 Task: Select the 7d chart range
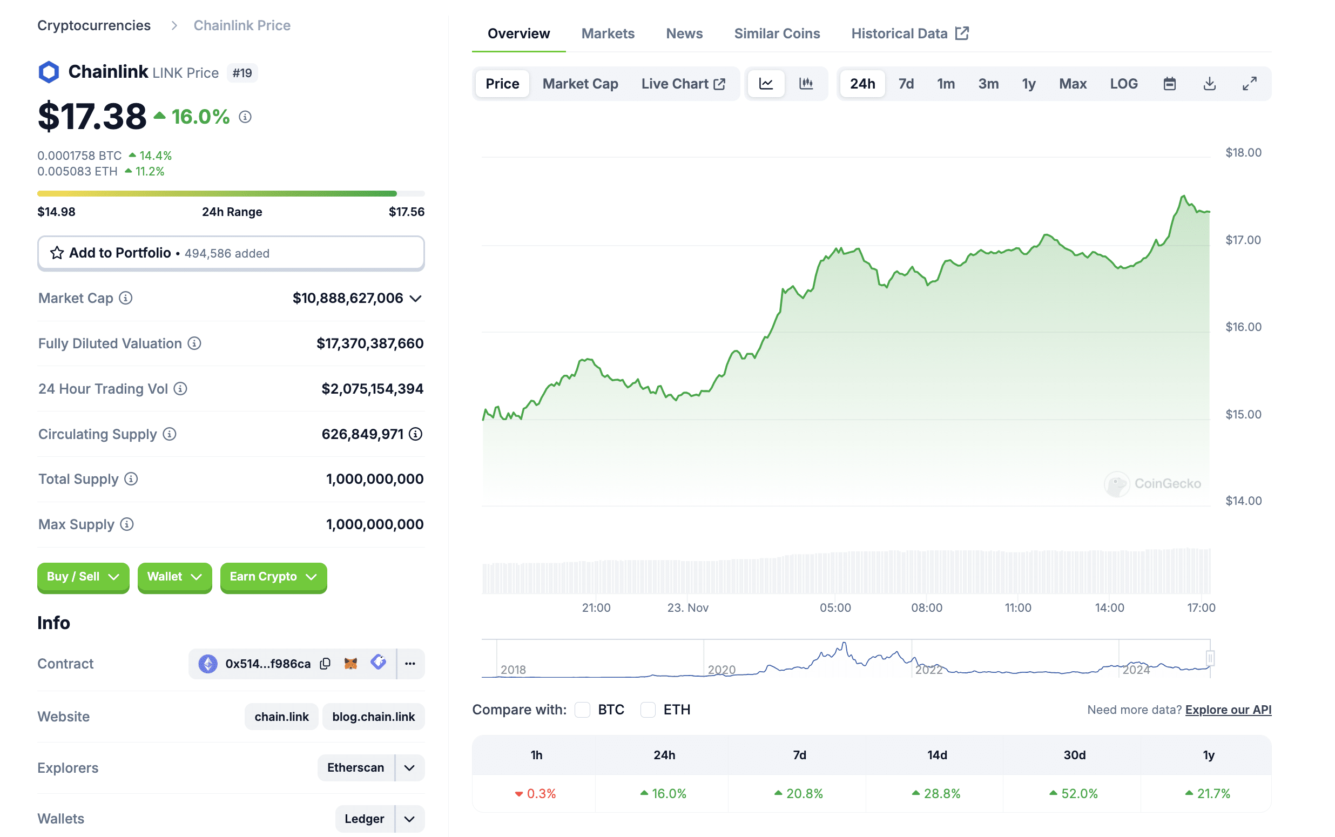point(906,84)
